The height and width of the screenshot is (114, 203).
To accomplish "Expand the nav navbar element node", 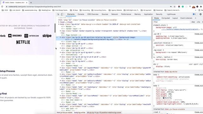I will click(x=61, y=31).
